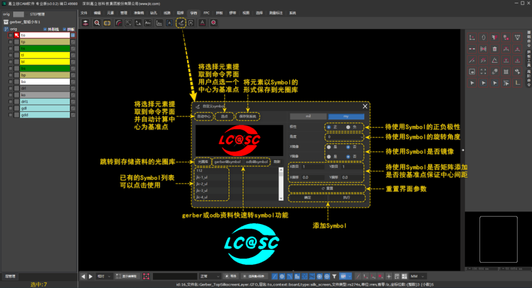
Task: Select 'yes' radio for Y mirror
Action: pos(329,157)
